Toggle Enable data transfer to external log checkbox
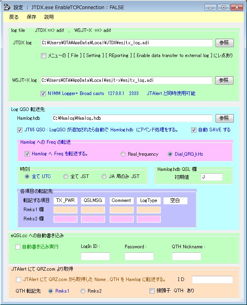The width and height of the screenshot is (247, 305). (43, 56)
